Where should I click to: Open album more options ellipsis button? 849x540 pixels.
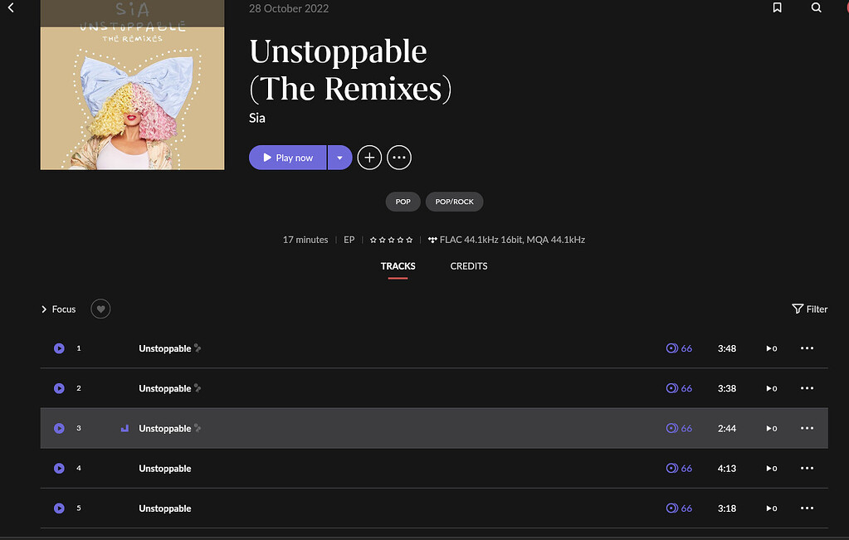399,158
